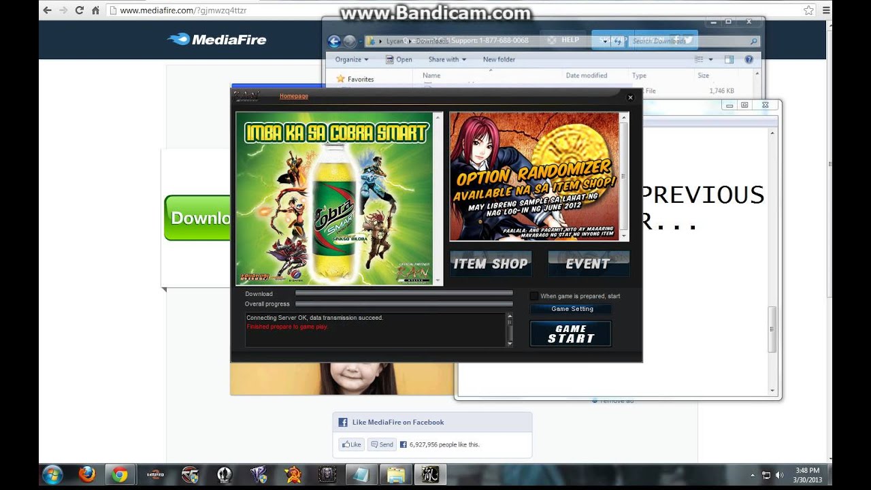Click 'Finished prepare to game play.' log text
Viewport: 871px width, 490px height.
point(287,327)
